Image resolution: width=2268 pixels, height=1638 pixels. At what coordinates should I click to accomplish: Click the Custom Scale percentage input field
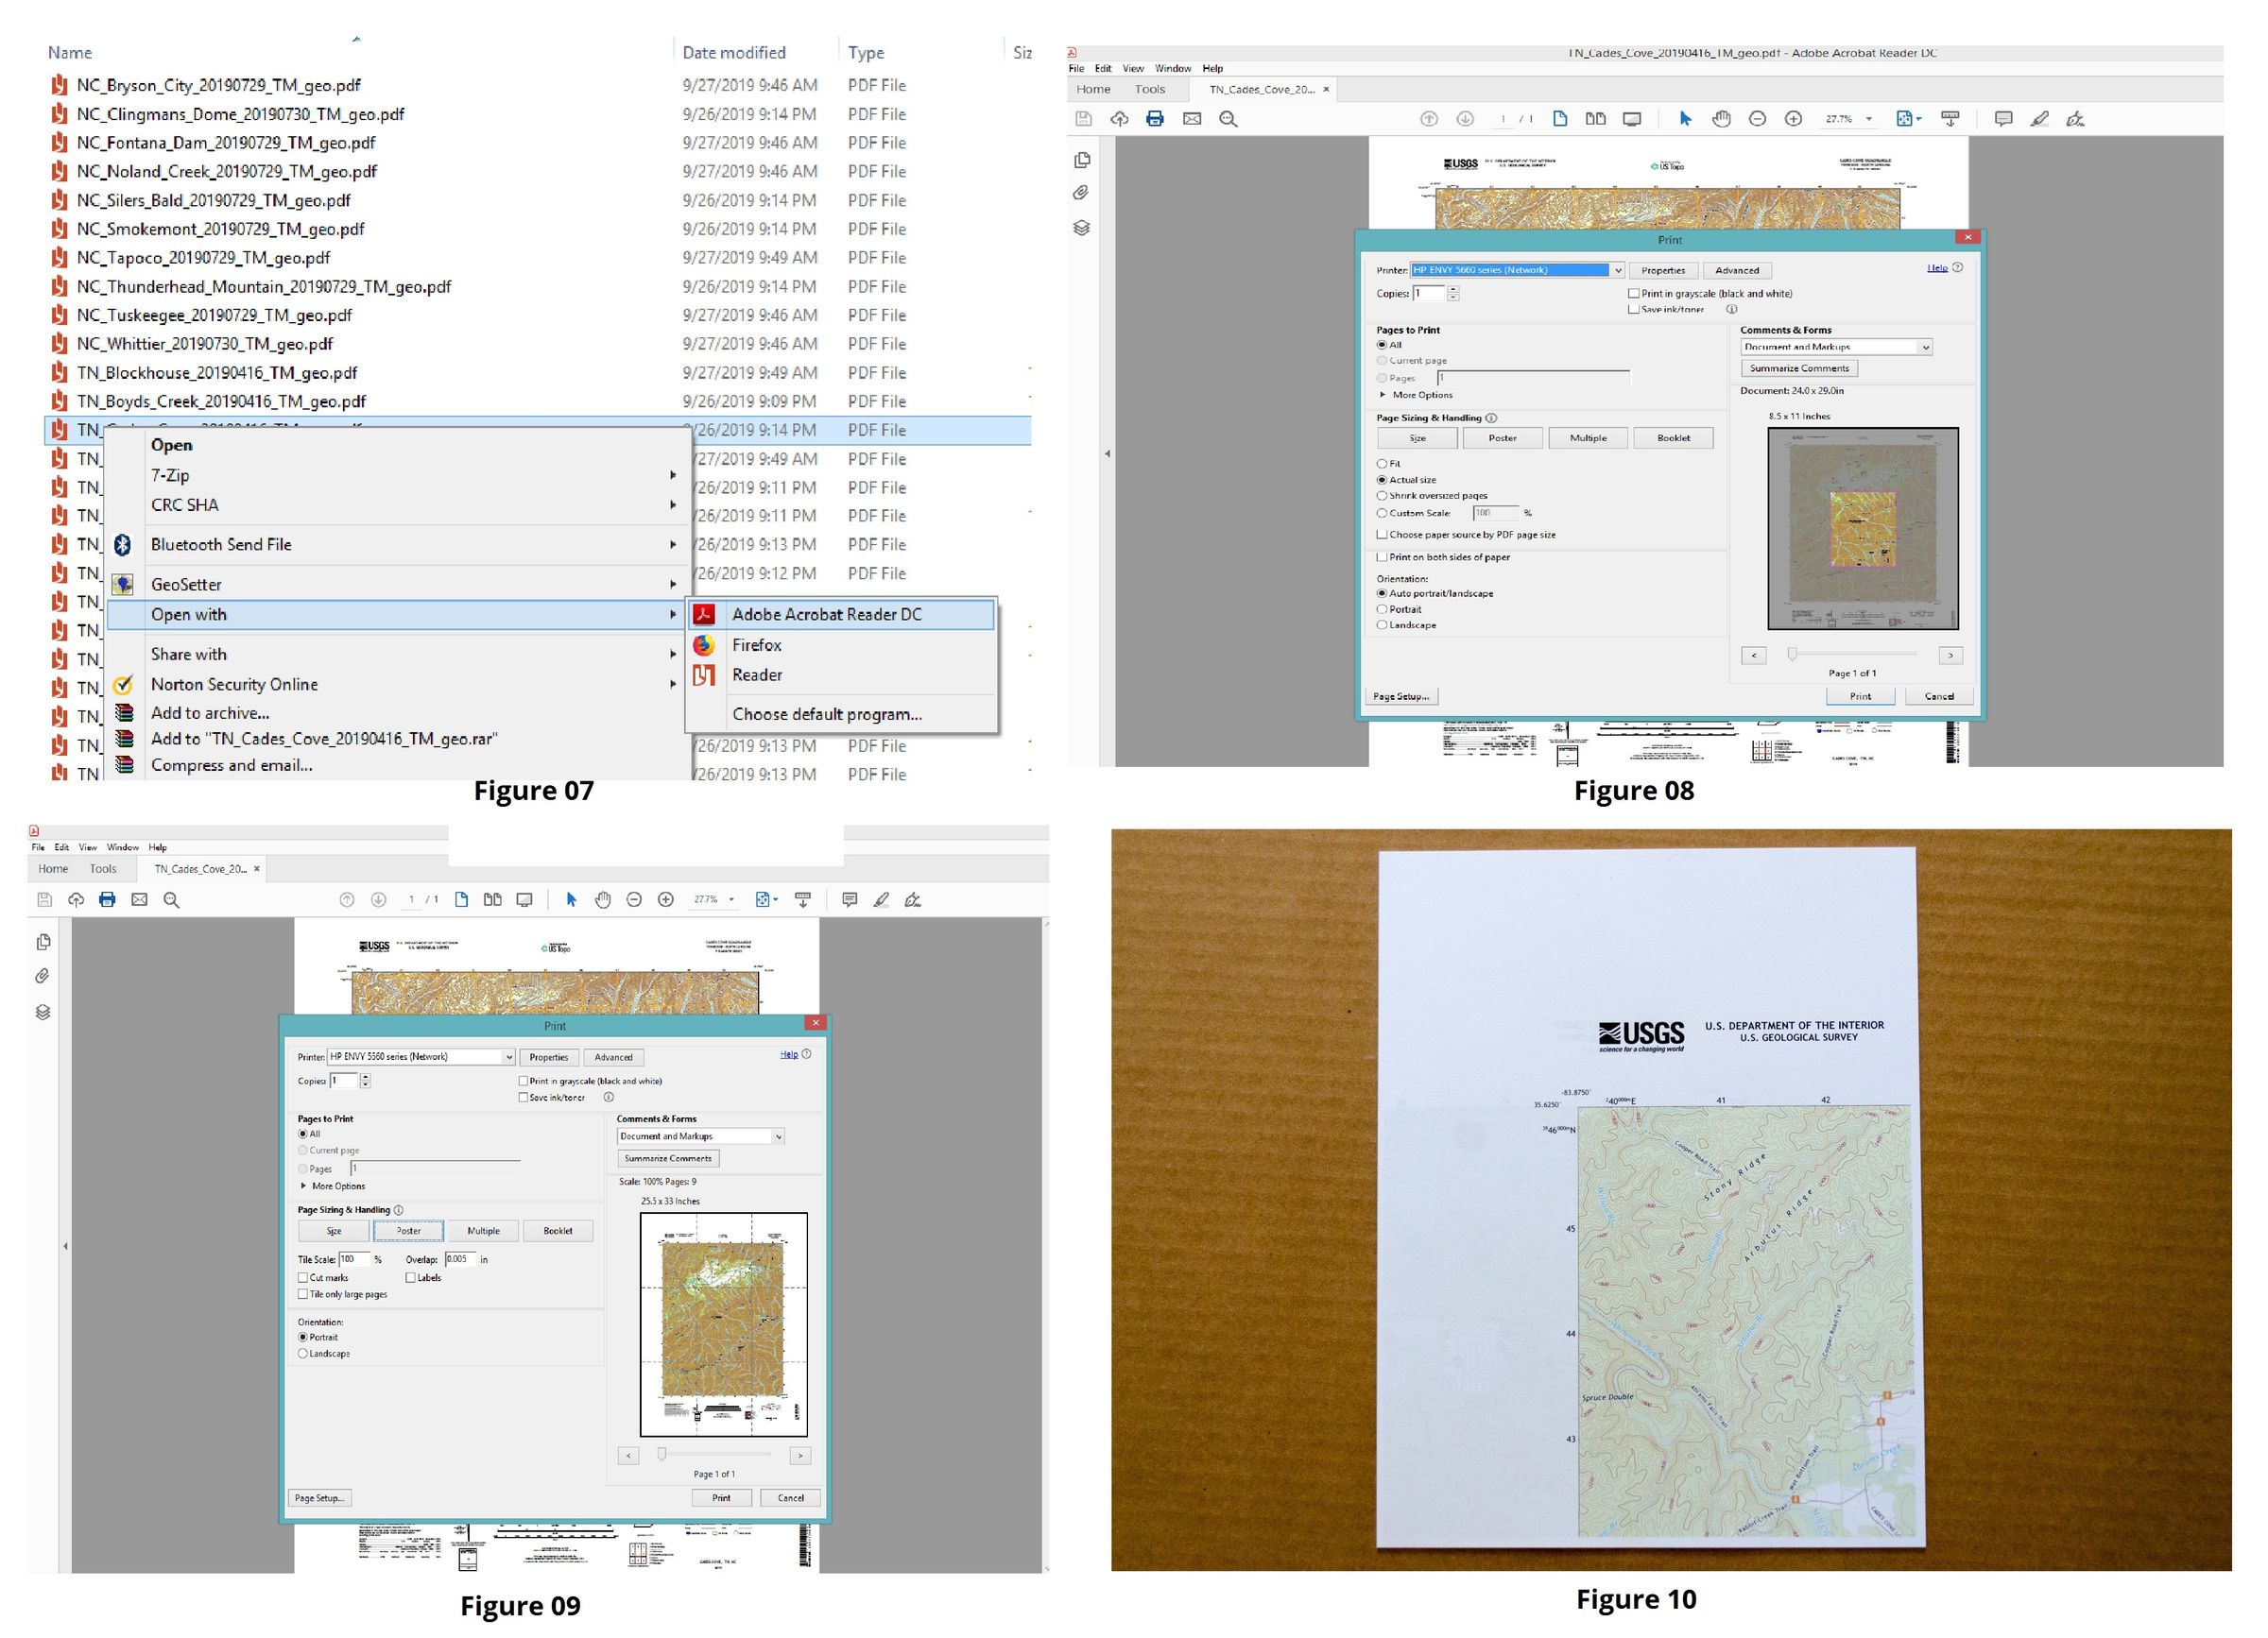coord(1497,513)
